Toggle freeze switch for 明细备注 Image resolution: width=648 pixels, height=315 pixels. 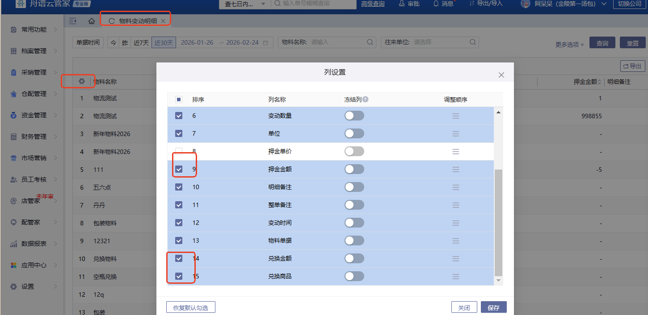pos(354,187)
